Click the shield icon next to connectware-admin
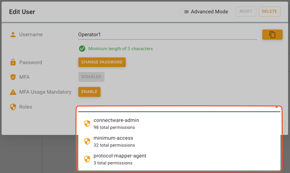 [x=87, y=123]
